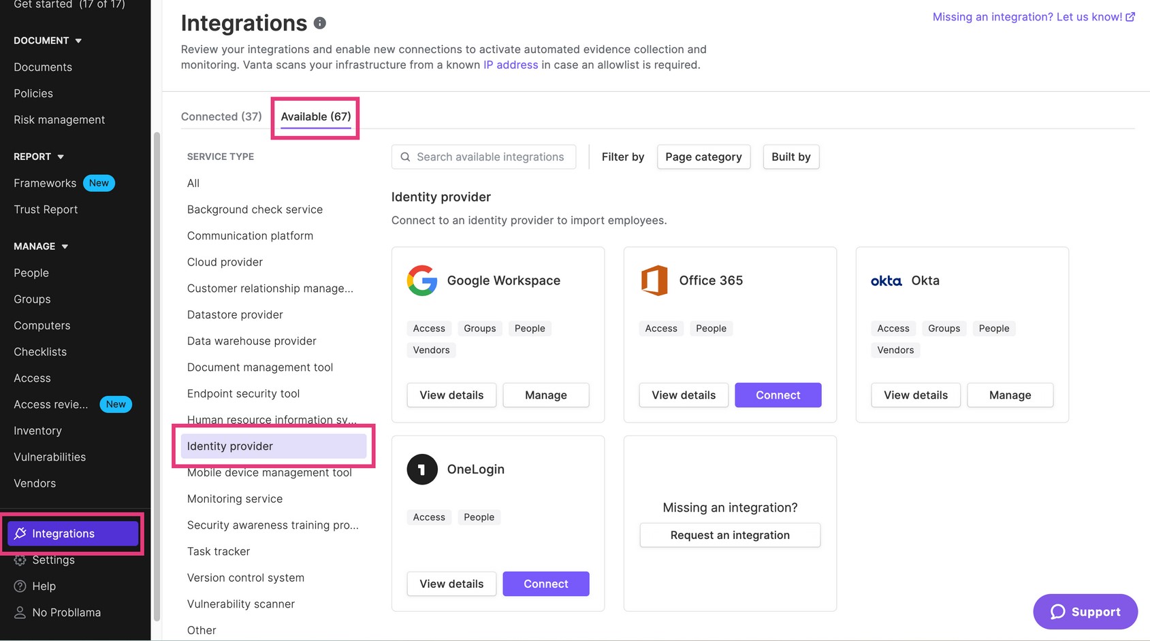Open the Built by filter dropdown
Image resolution: width=1150 pixels, height=641 pixels.
pos(790,157)
